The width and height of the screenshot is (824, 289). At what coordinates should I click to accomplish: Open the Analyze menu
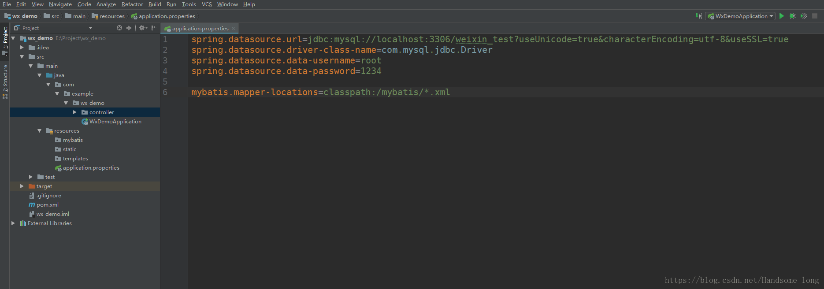106,4
